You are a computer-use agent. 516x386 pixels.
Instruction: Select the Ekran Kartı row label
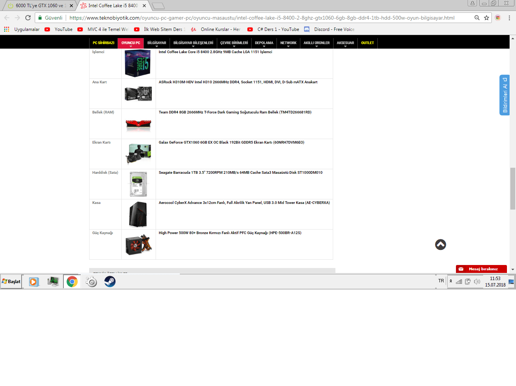[x=101, y=142]
